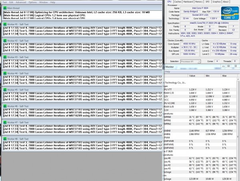The image size is (240, 181).
Task: Click the Bus Speed 125.00 MHz value
Action: [x=189, y=50]
